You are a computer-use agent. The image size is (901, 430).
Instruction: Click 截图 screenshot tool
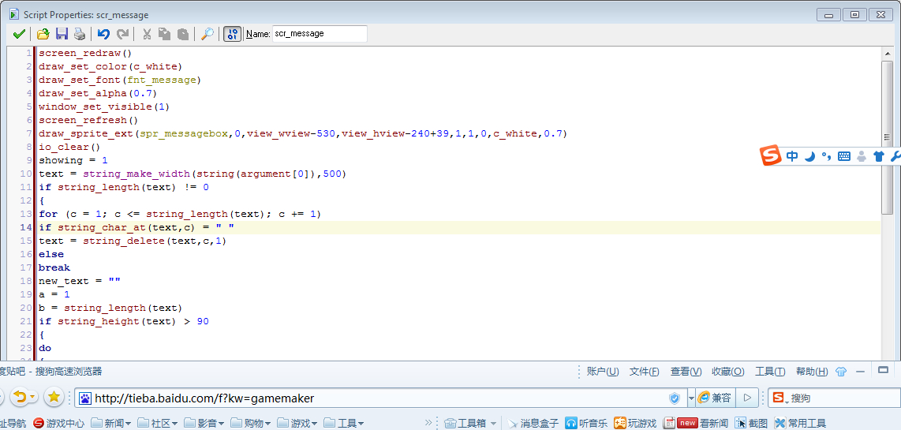751,424
